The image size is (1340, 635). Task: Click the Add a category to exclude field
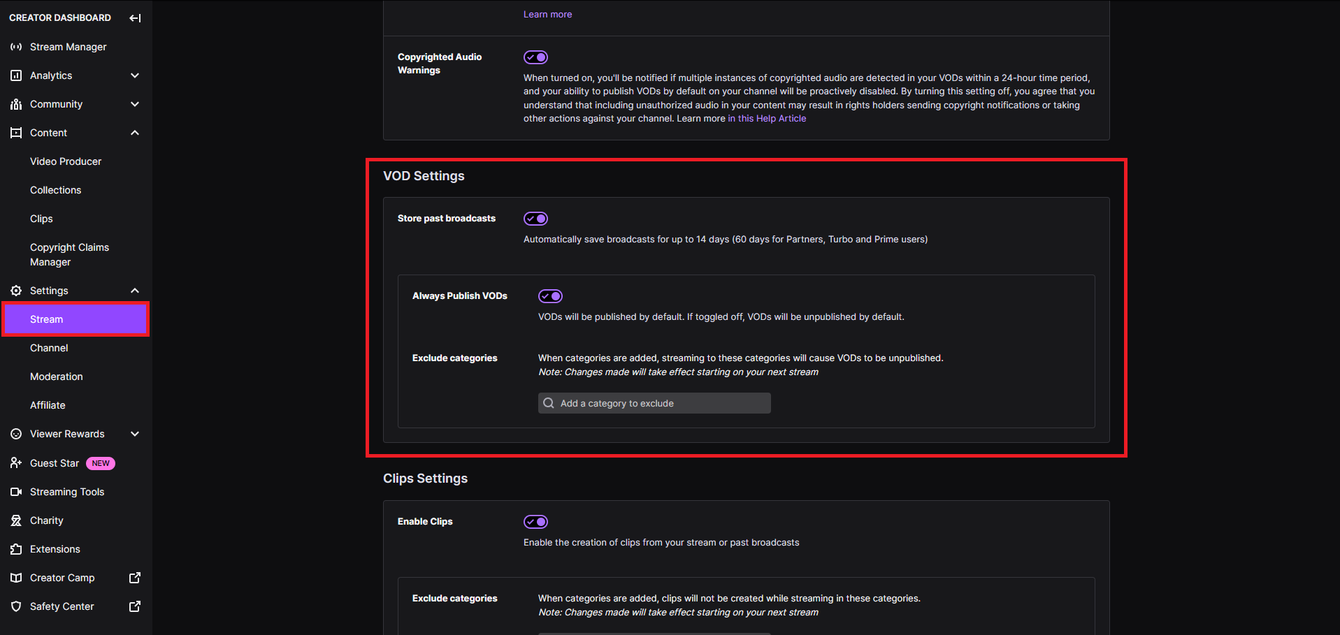[654, 403]
